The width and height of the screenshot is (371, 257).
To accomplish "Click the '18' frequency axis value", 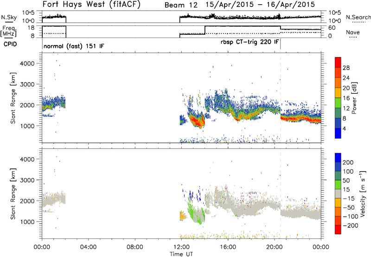I will tap(31, 28).
